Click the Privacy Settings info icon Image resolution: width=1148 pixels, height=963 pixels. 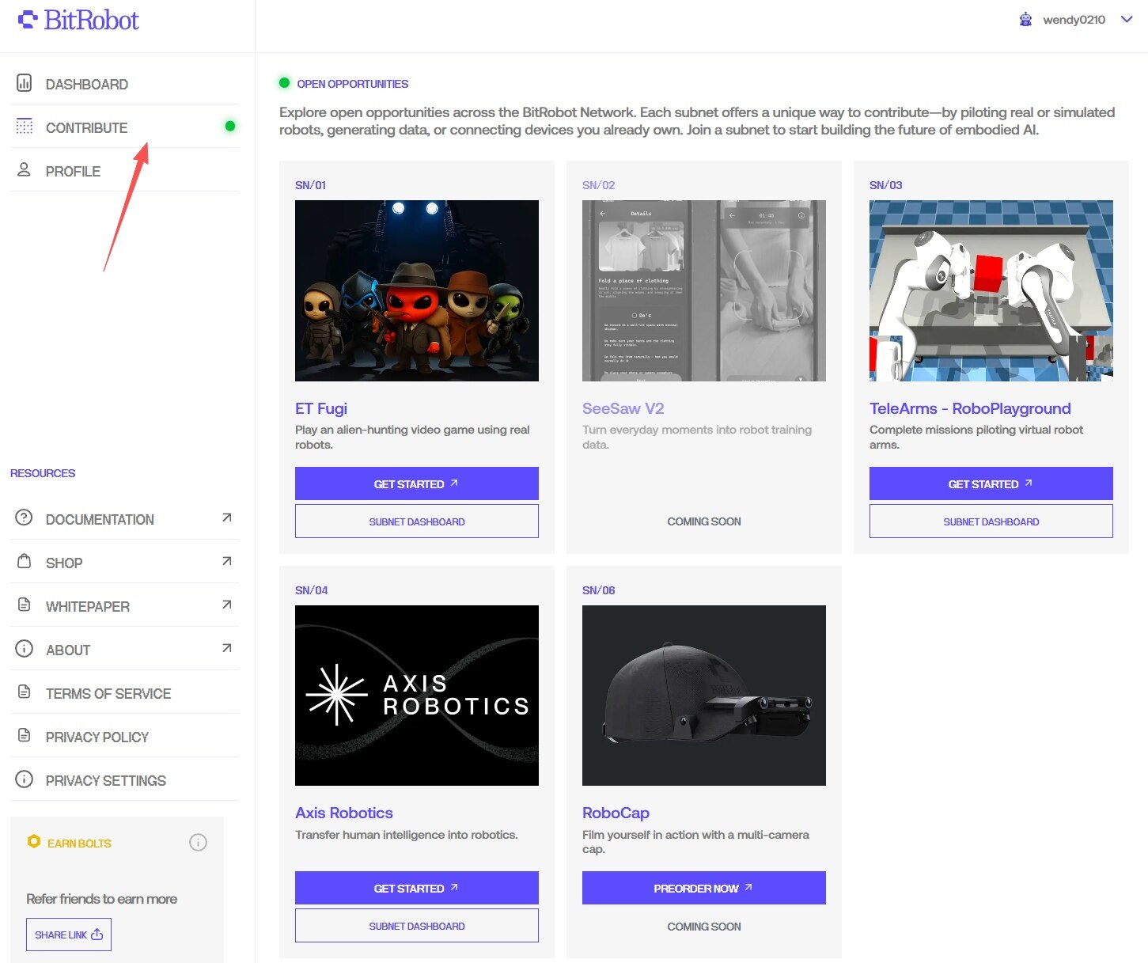tap(25, 779)
